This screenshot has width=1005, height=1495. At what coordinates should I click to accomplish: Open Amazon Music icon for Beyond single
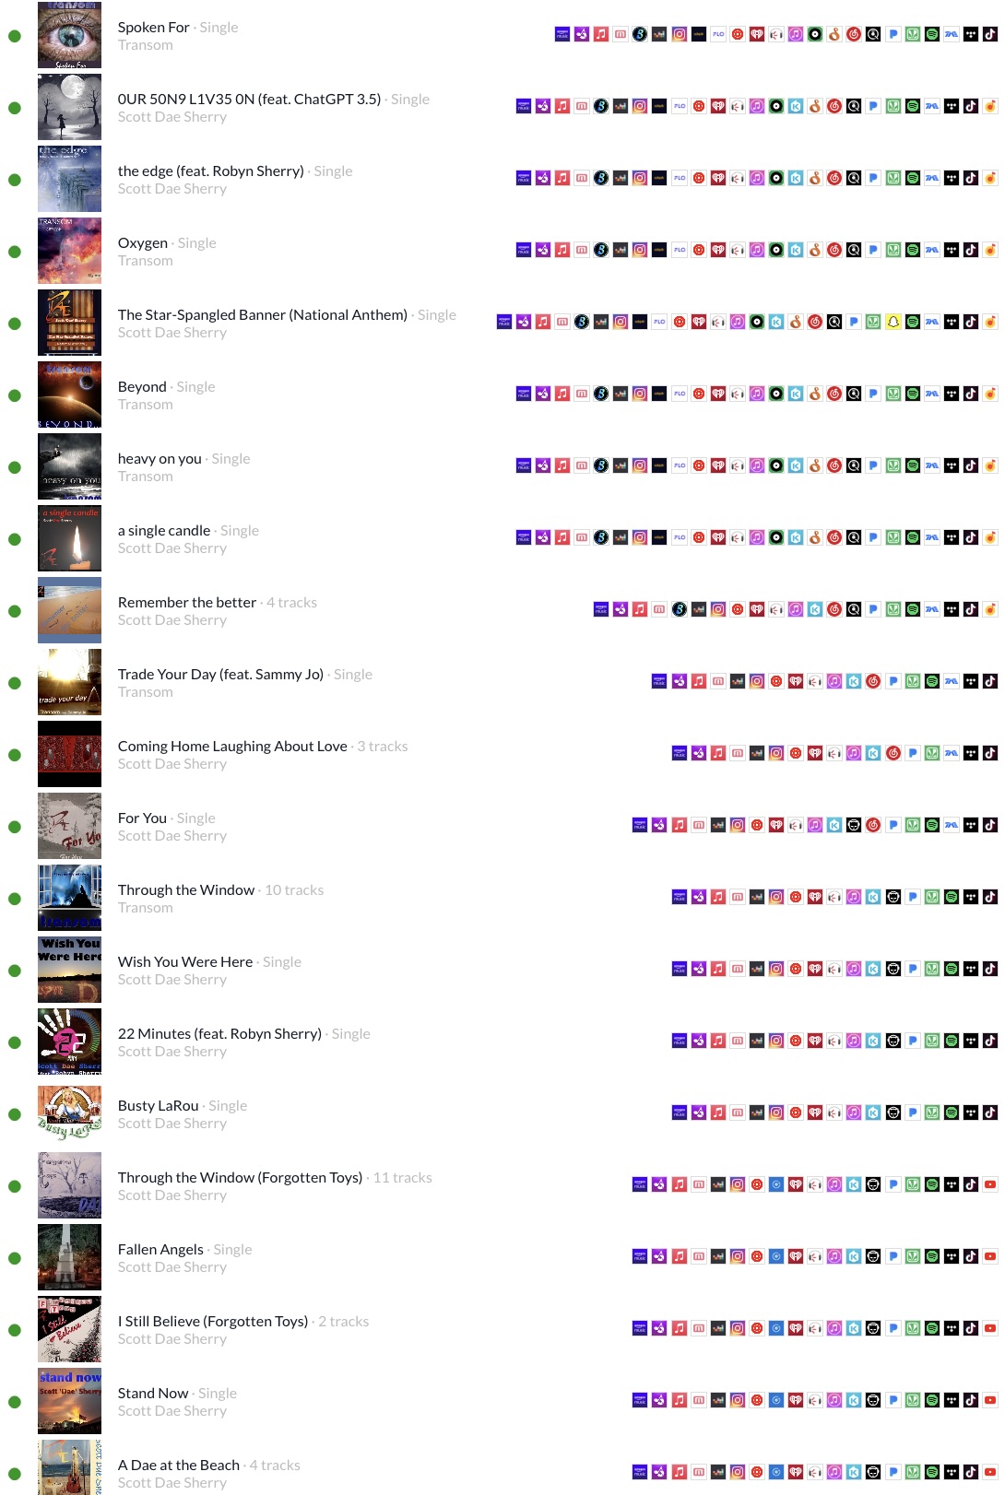(x=523, y=394)
